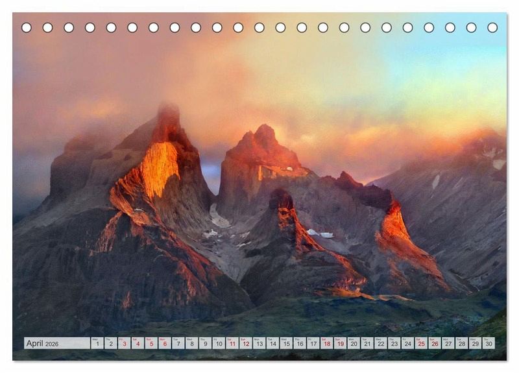This screenshot has width=519, height=373.
Task: Pick red day 3 in the date row
Action: pyautogui.click(x=125, y=343)
